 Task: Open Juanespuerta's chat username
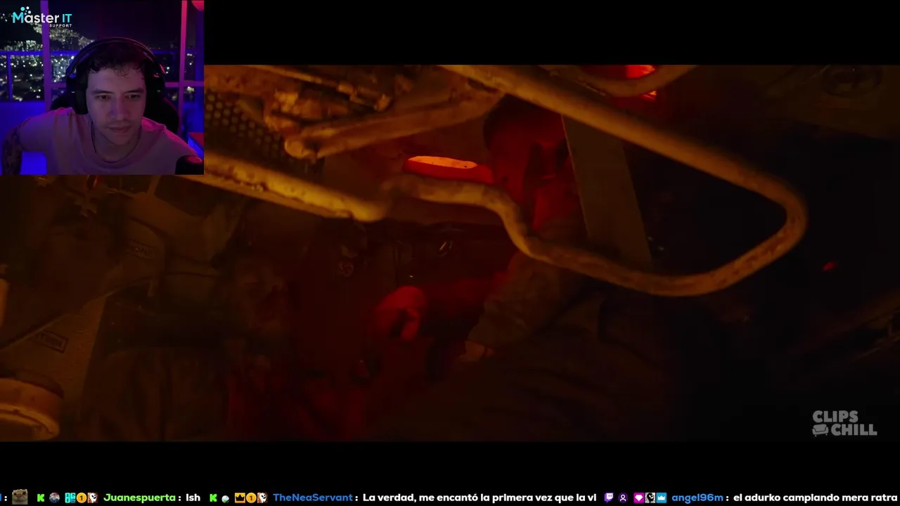tap(139, 498)
